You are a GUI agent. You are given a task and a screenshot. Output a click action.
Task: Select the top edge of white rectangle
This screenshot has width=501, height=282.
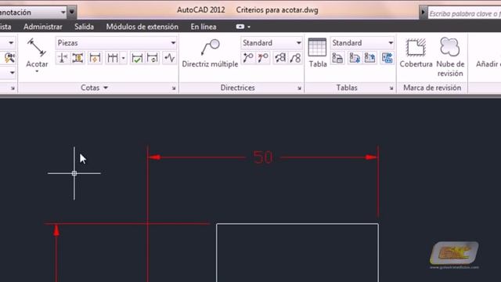(297, 224)
